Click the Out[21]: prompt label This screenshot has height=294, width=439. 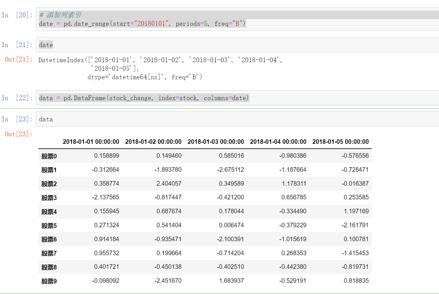(18, 59)
